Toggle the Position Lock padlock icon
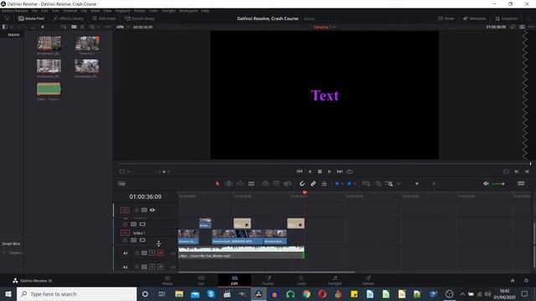Viewport: 536px width, 301px height. [324, 184]
